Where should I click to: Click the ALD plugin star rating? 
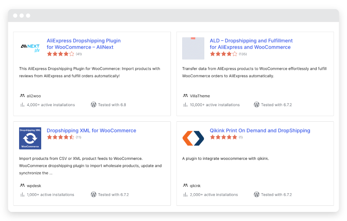pyautogui.click(x=223, y=54)
